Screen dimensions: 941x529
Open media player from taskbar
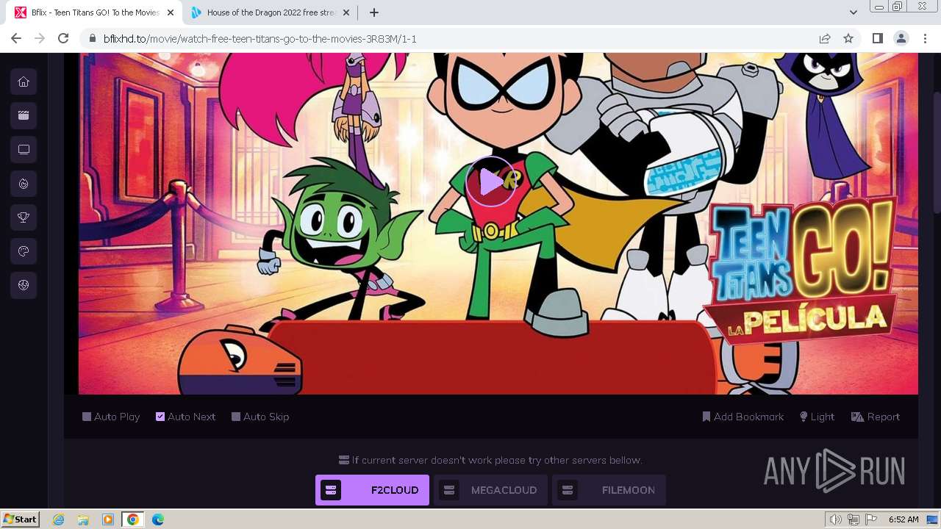click(x=108, y=519)
